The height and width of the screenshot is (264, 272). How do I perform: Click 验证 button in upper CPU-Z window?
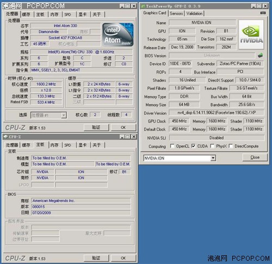coord(96,127)
